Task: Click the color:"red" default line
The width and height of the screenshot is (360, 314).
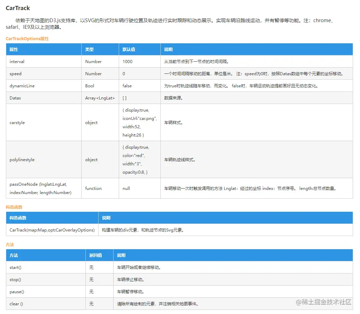Action: [134, 155]
